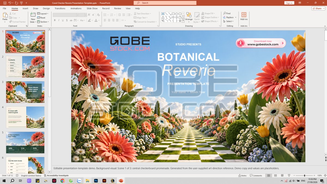Switch to Reading View

coord(282,176)
